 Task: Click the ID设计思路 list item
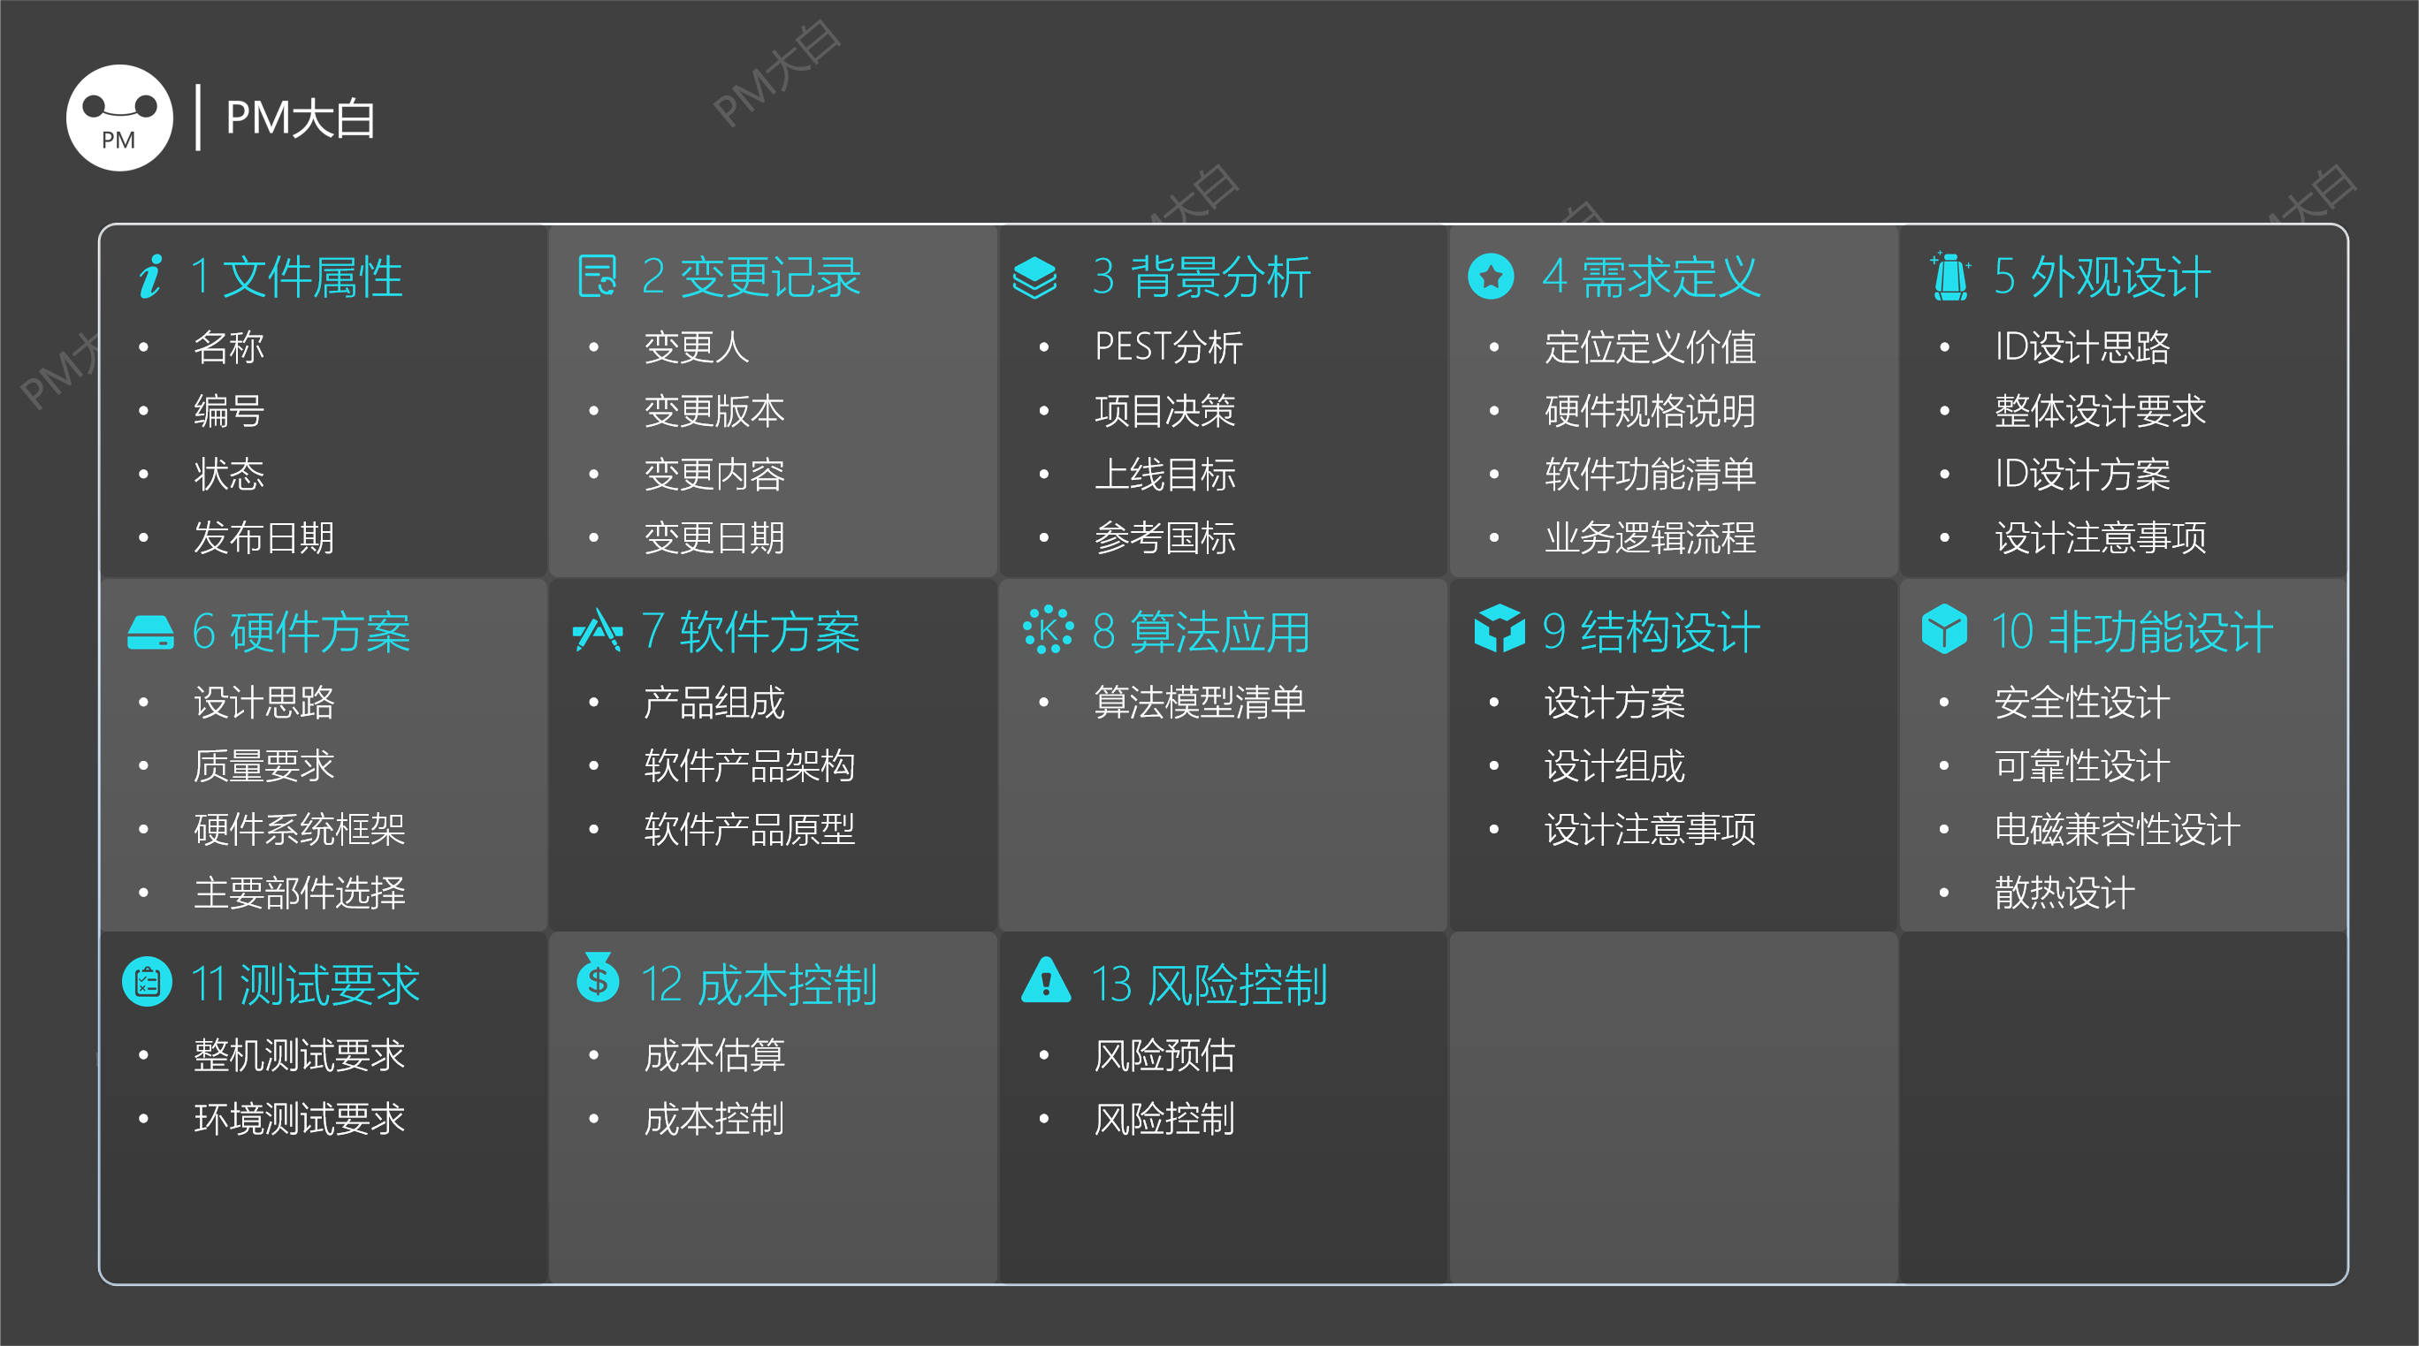(x=2083, y=347)
